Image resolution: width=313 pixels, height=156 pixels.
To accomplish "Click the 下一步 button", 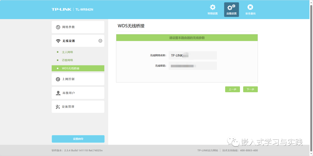I will click(x=250, y=89).
